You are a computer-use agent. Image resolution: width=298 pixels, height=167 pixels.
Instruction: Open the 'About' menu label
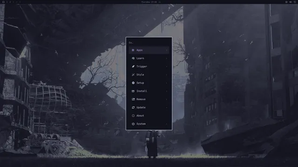pos(140,116)
